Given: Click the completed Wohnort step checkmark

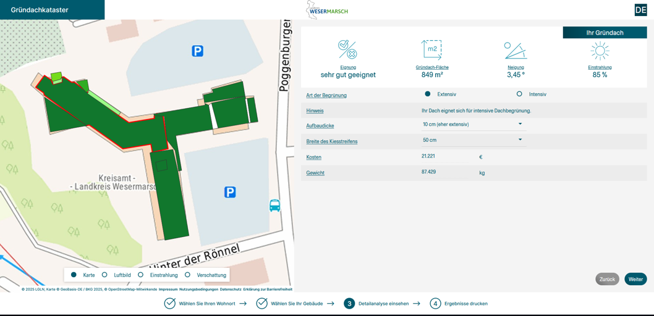Looking at the screenshot, I should pyautogui.click(x=170, y=304).
